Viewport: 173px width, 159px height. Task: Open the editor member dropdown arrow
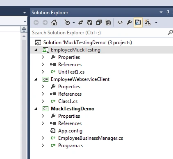(x=25, y=21)
